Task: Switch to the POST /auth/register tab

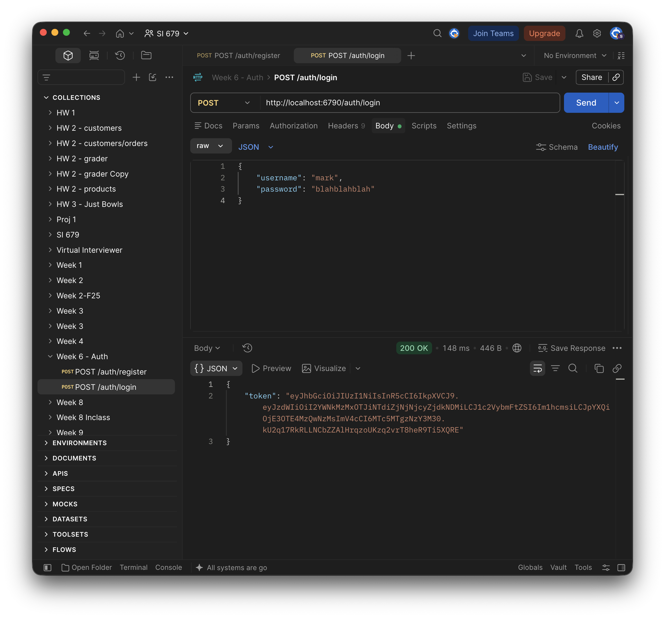Action: coord(238,55)
